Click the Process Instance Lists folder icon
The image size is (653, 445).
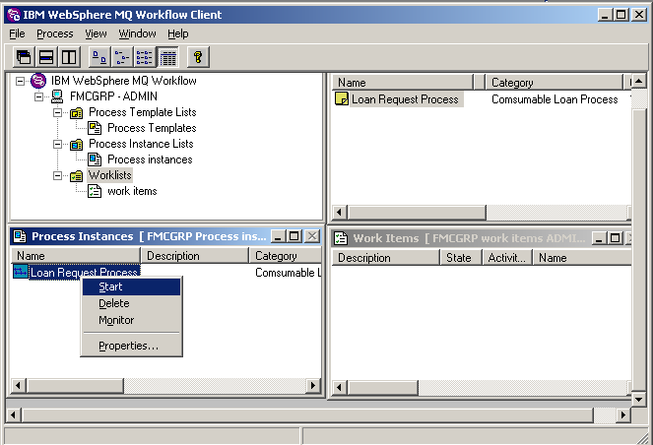(x=76, y=145)
